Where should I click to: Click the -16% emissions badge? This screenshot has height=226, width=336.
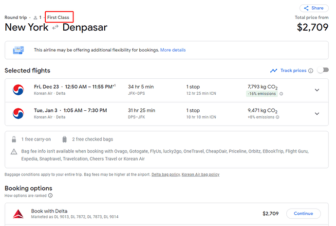[262, 94]
